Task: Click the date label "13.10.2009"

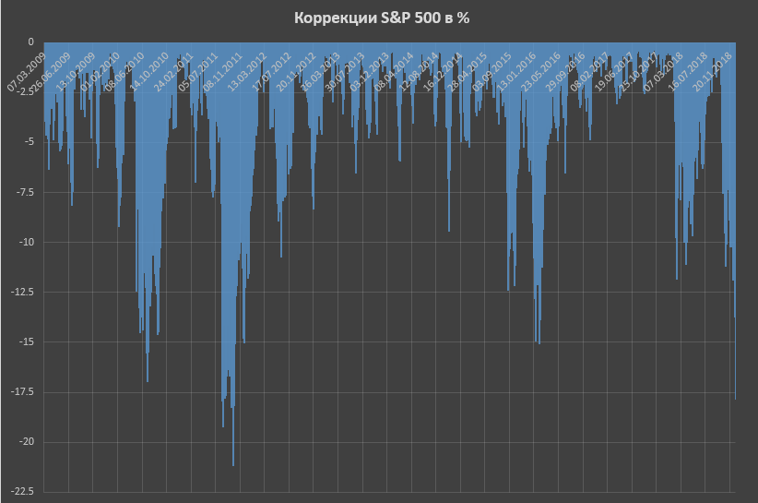Action: pos(76,72)
